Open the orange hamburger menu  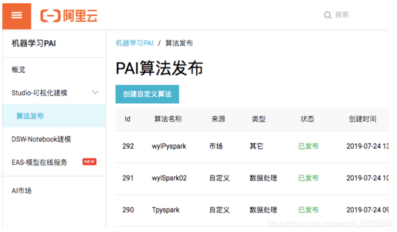click(x=17, y=16)
